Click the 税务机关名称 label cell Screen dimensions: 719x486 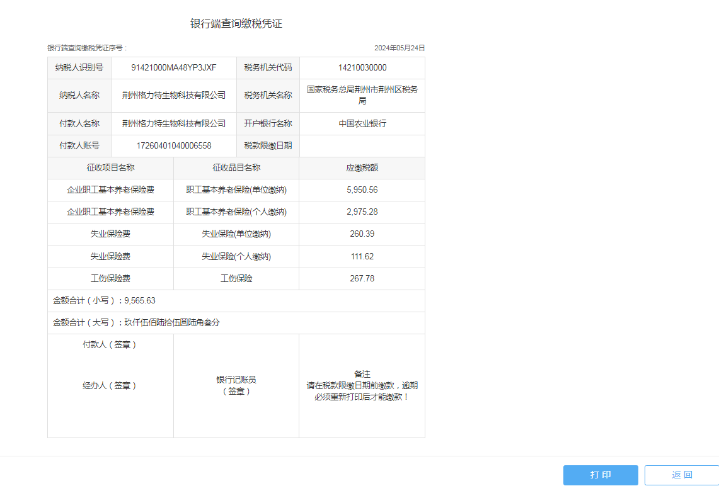(x=268, y=96)
